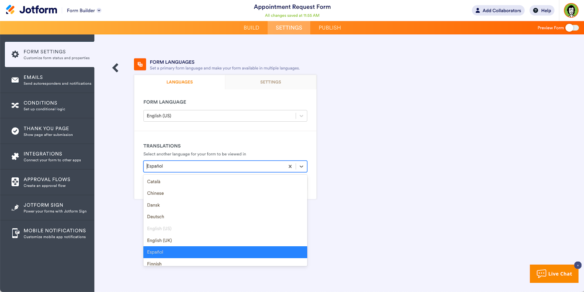Click the back arrow beside Form Languages
Viewport: 584px width, 292px height.
pos(115,68)
